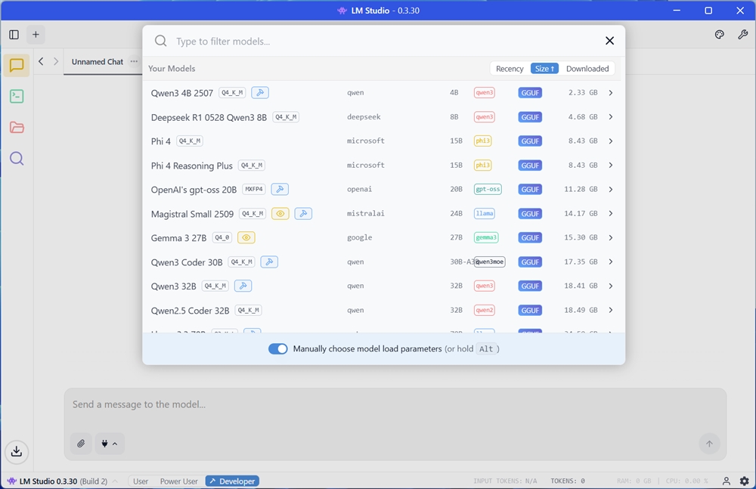Open the Chat section in sidebar
The image size is (756, 489).
17,65
